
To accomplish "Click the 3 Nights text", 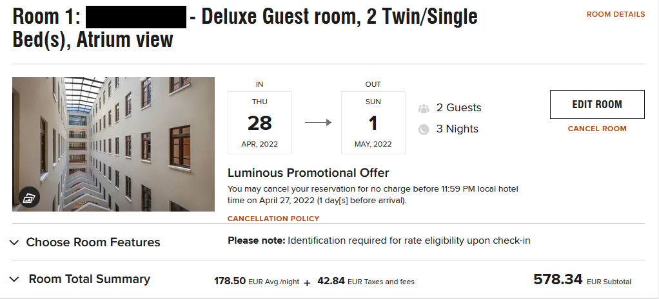I will tap(457, 129).
